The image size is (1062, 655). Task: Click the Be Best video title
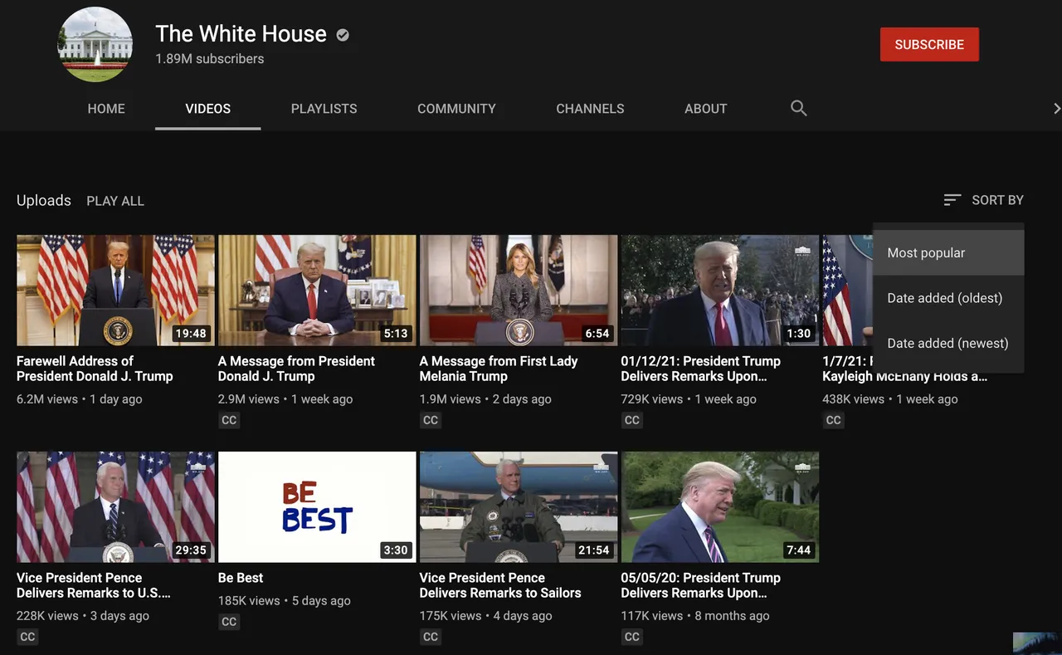(241, 578)
